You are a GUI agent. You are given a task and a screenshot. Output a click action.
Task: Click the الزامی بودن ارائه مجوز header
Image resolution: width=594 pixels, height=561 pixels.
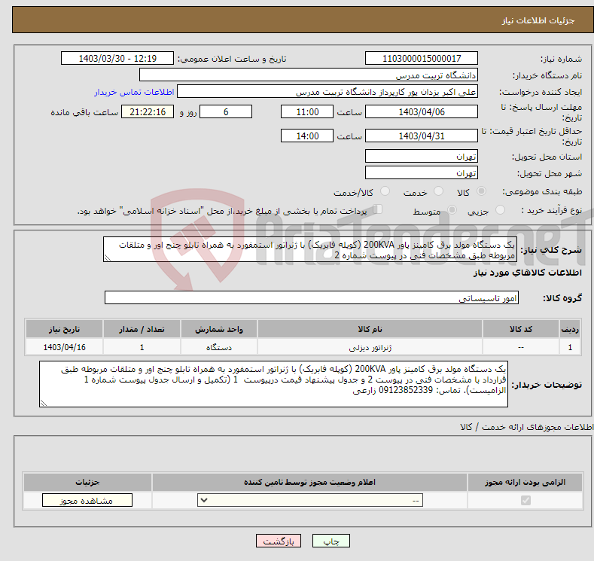[525, 482]
